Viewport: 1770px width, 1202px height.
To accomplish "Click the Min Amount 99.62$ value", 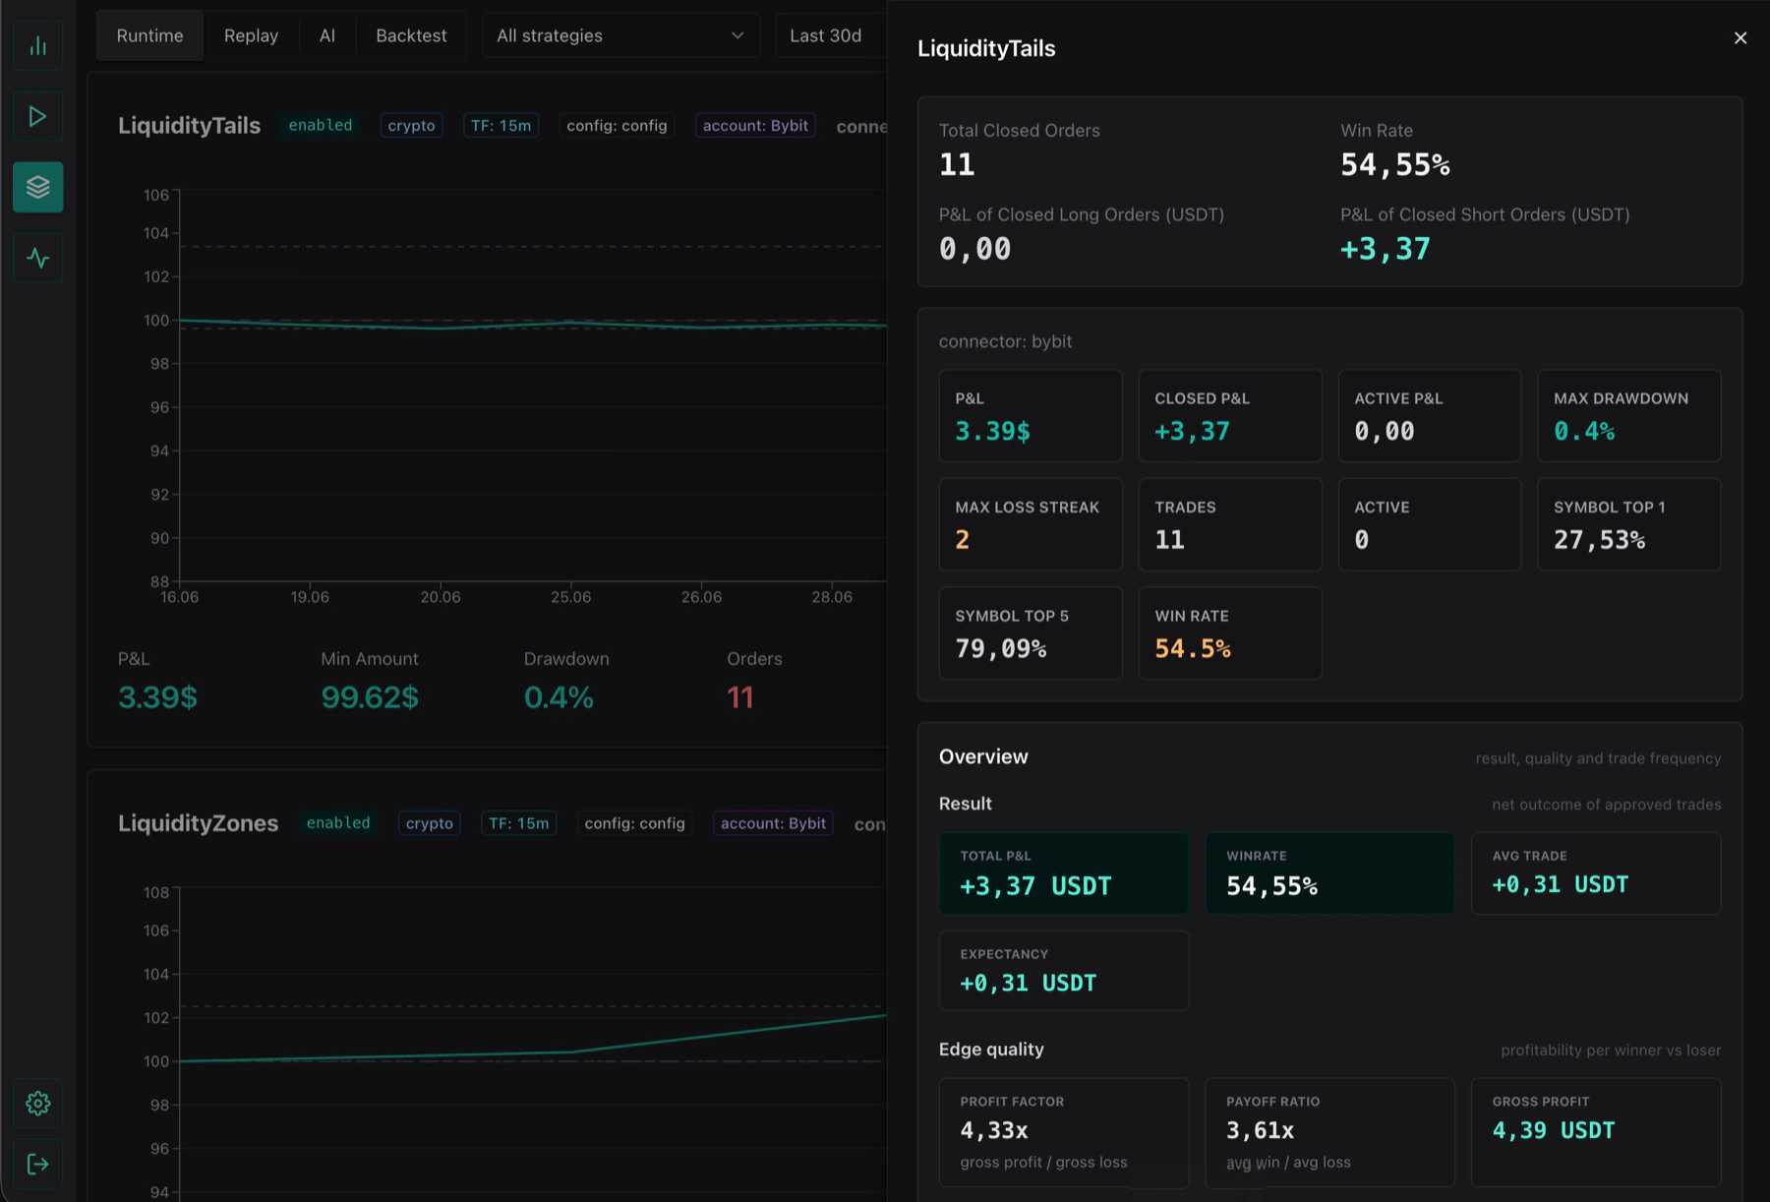I will tap(370, 697).
